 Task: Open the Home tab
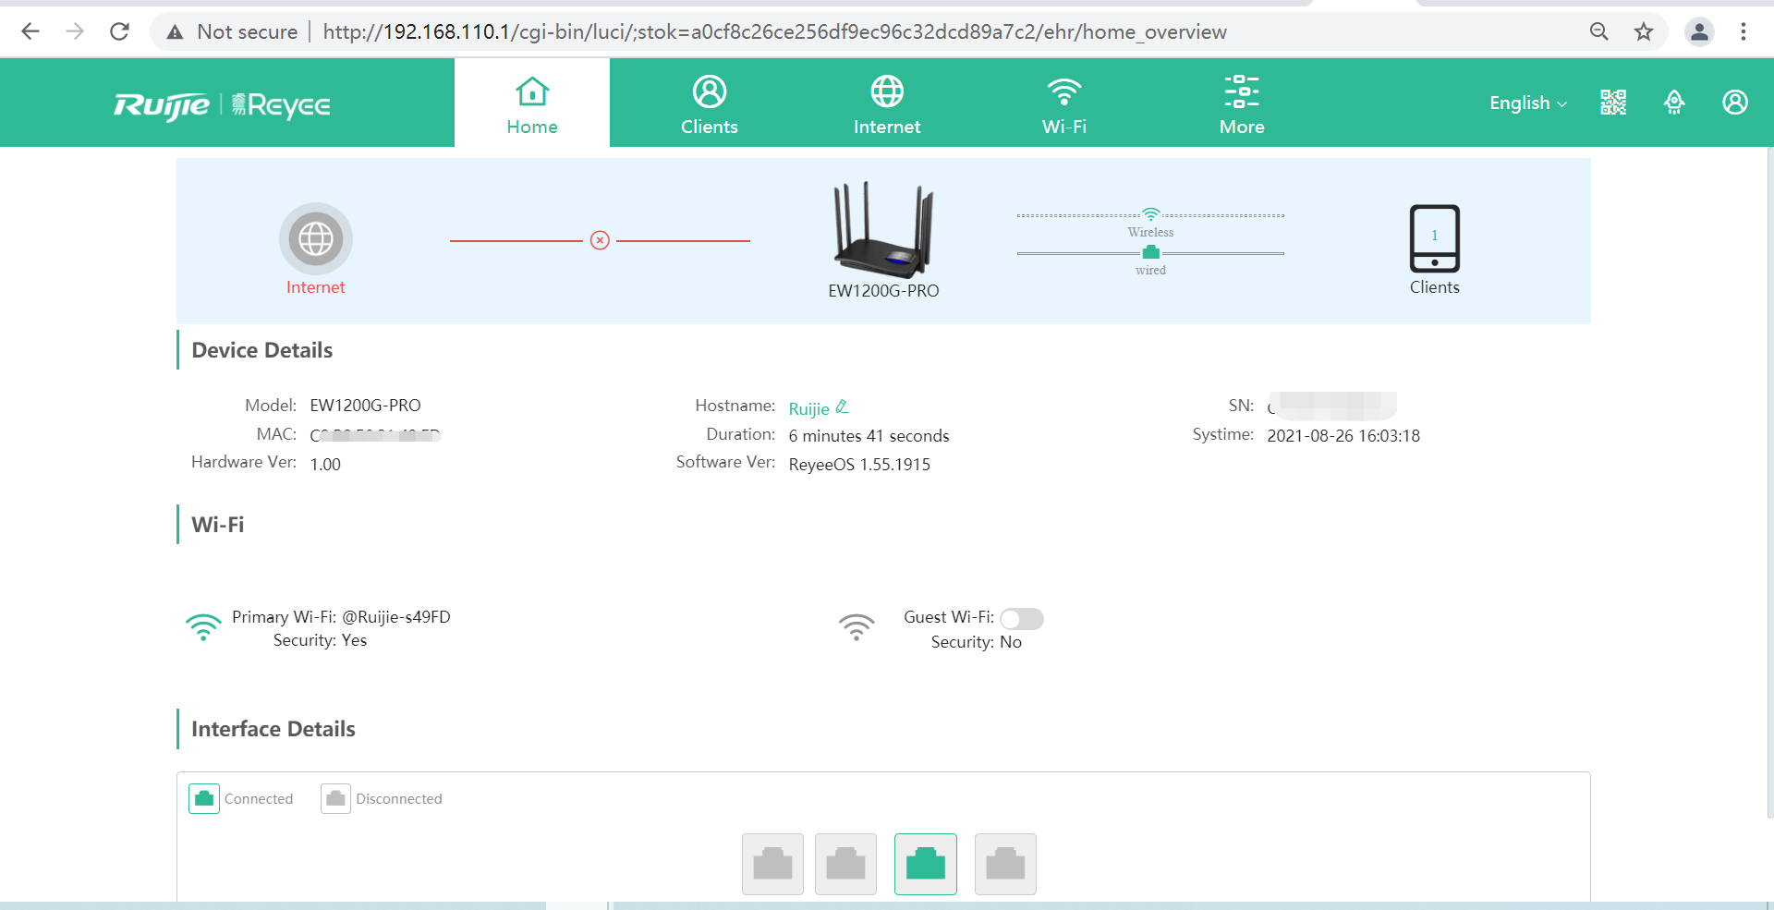[532, 103]
